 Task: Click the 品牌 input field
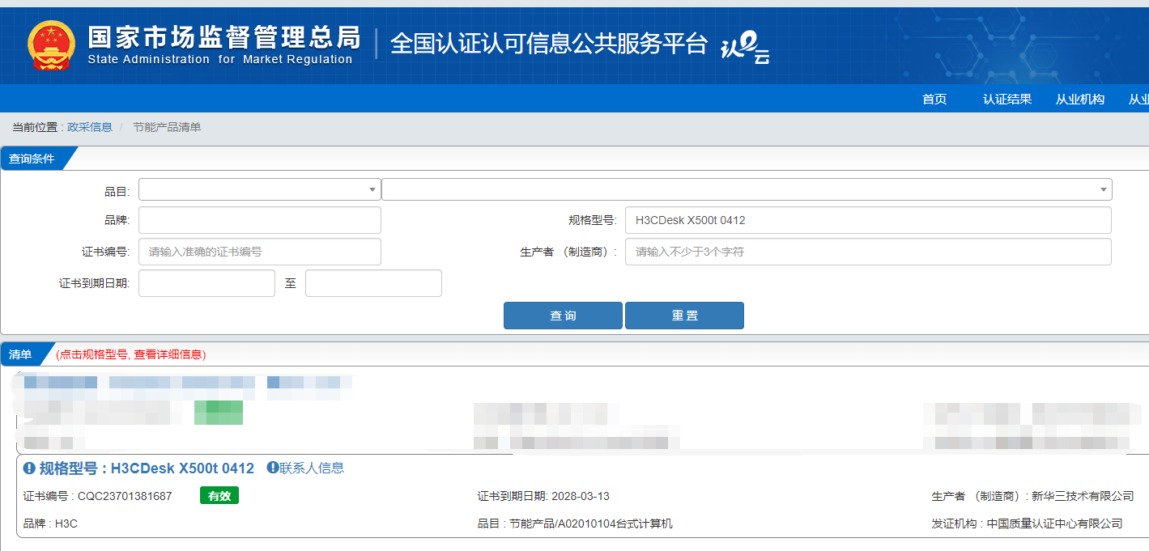260,220
